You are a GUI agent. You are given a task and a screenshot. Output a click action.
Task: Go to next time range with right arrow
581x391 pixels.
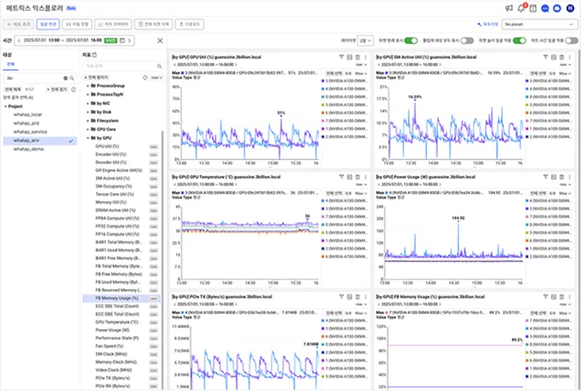130,40
